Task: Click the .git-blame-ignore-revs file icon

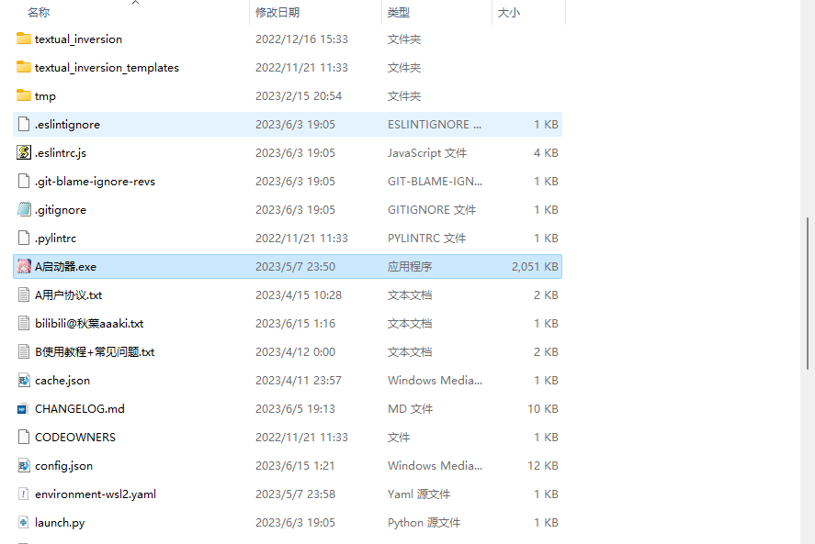Action: point(23,181)
